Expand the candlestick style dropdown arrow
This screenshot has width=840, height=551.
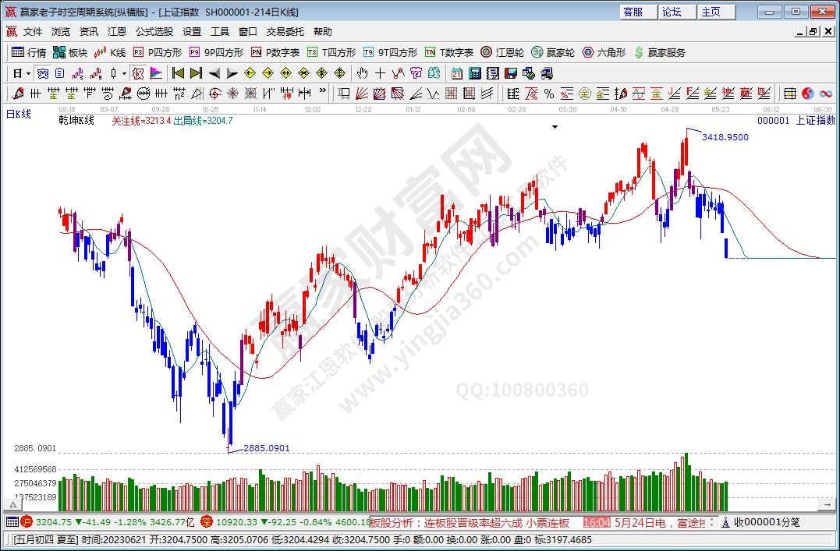(125, 73)
